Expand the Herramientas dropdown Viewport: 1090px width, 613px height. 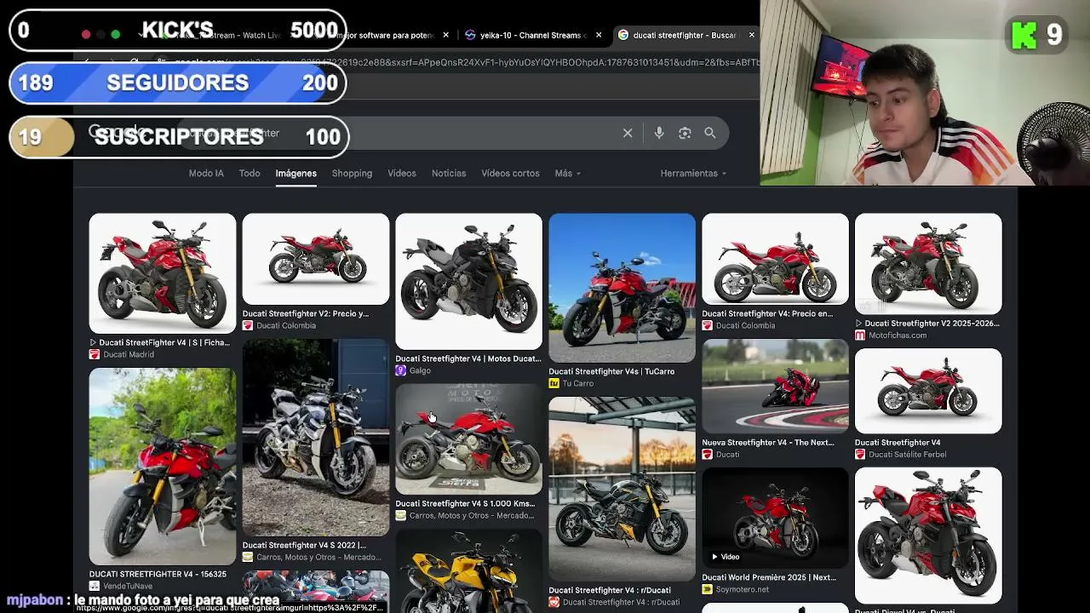click(x=694, y=173)
